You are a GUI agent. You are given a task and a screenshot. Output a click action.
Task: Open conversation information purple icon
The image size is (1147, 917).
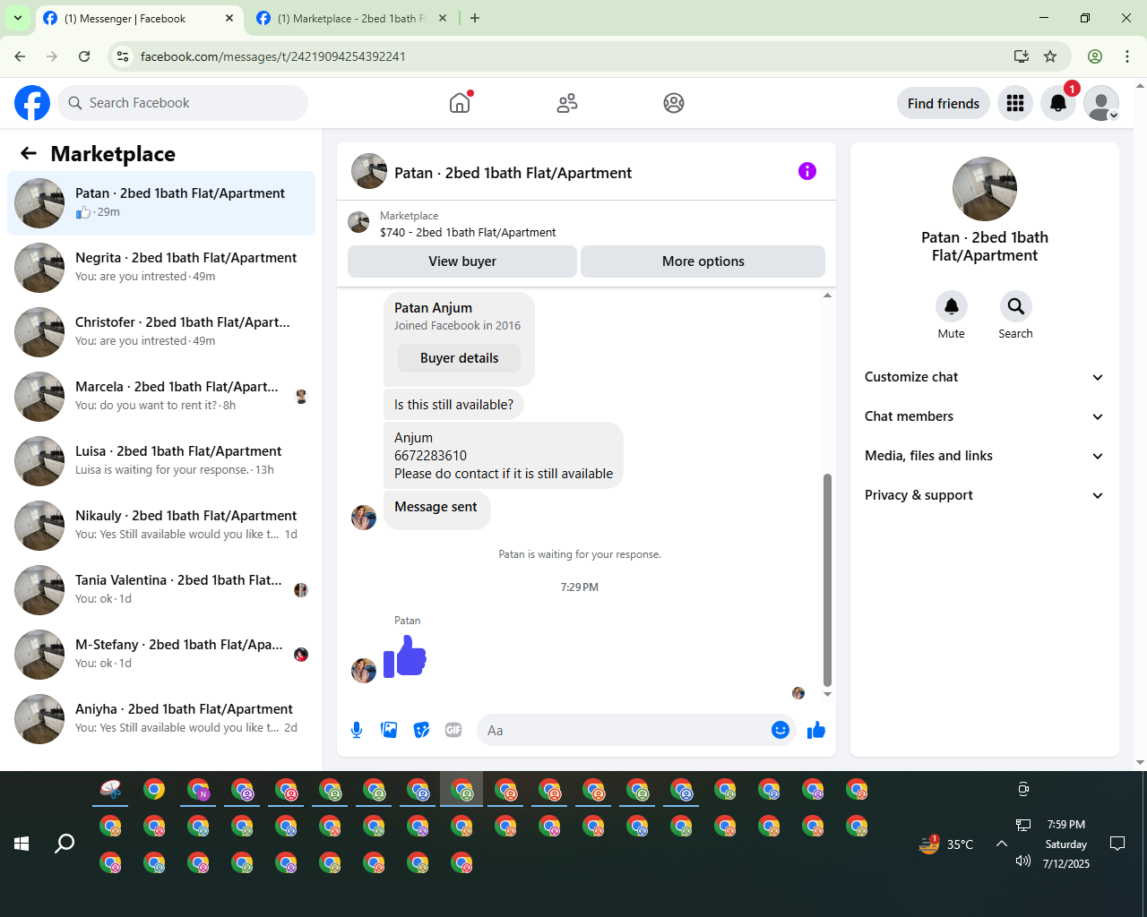[807, 171]
